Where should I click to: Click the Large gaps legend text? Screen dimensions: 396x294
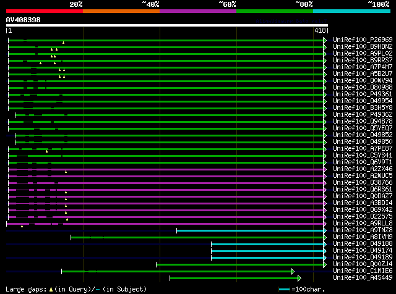click(76, 289)
